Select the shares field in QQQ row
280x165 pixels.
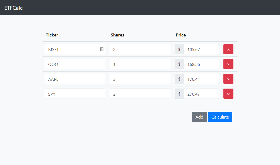[140, 64]
